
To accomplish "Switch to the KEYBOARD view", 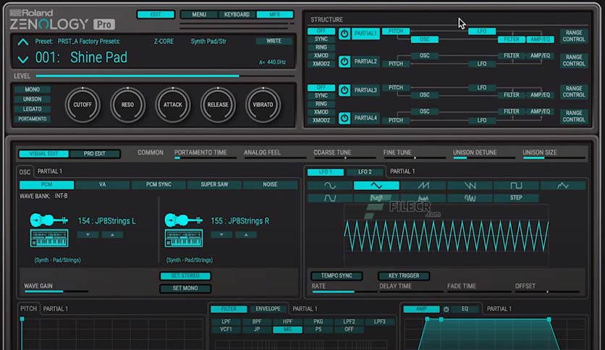I will [x=237, y=14].
